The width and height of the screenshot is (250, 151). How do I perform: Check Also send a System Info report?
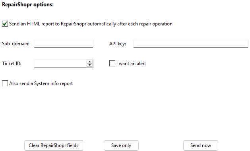tap(5, 83)
